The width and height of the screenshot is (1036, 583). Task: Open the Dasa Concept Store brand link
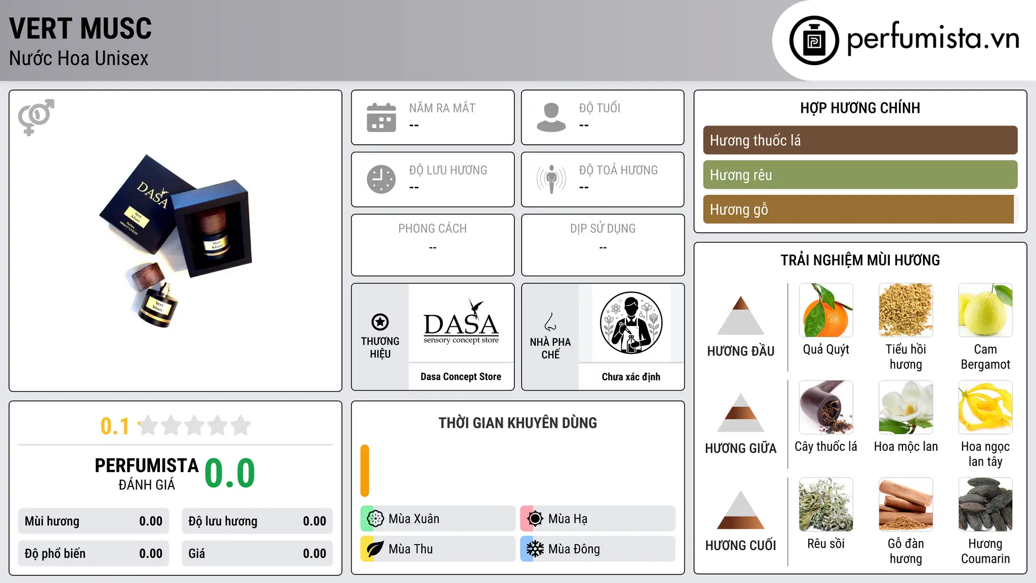(461, 377)
